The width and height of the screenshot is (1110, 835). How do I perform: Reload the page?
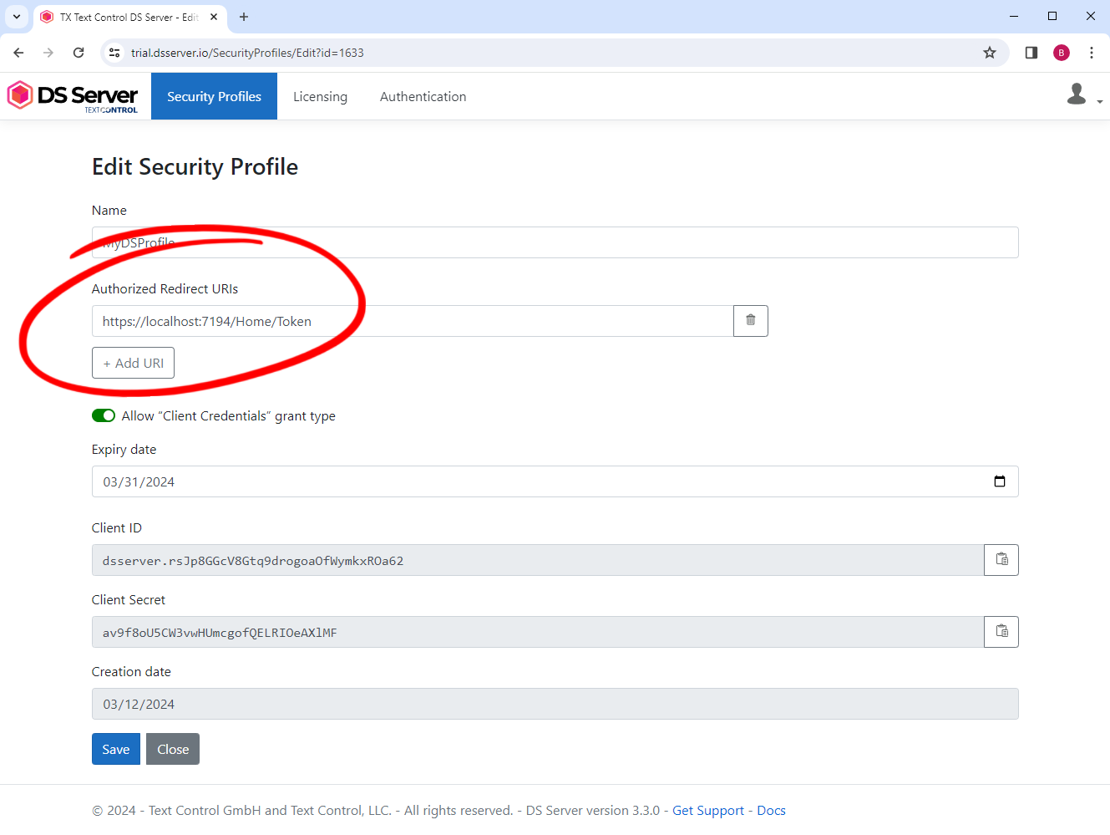pyautogui.click(x=79, y=53)
